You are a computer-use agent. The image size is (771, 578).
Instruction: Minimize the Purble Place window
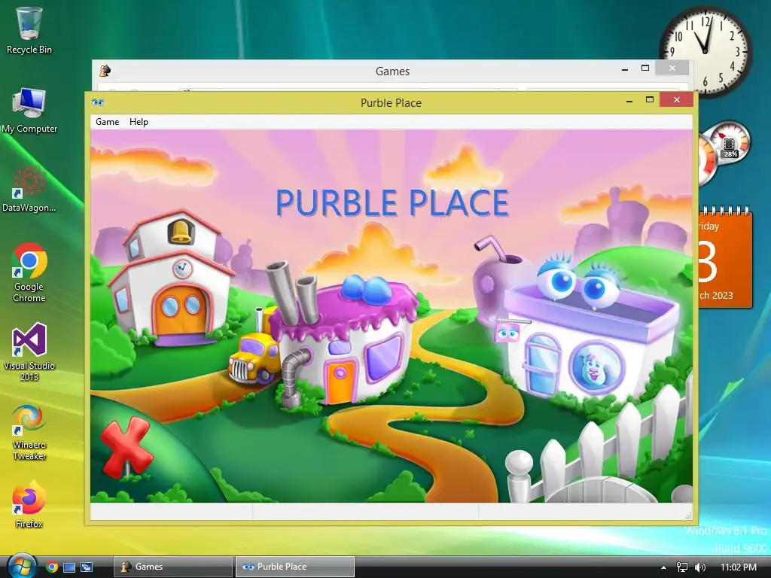pyautogui.click(x=629, y=101)
